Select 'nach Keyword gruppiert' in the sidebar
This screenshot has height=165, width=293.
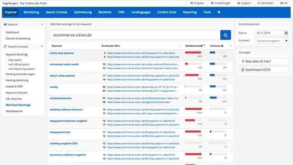(x=22, y=69)
